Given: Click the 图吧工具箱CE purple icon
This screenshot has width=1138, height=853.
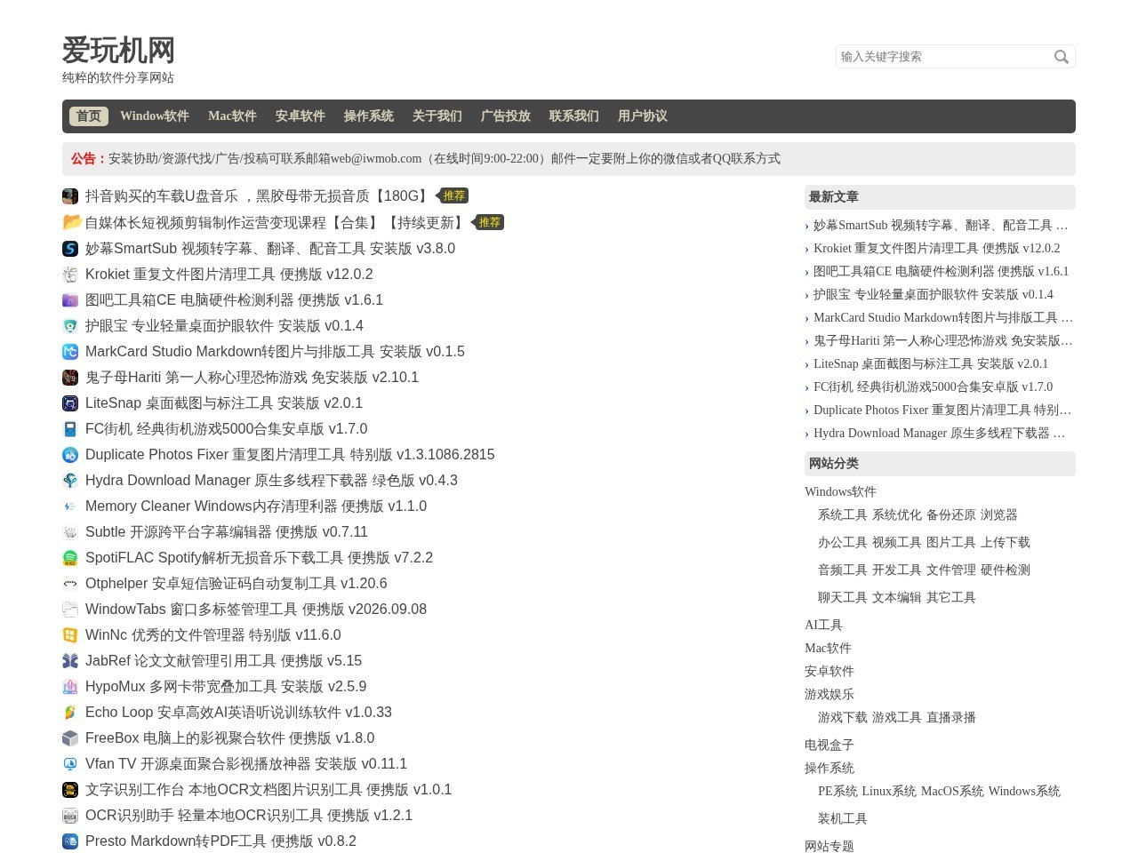Looking at the screenshot, I should (70, 300).
